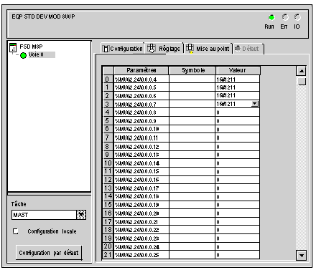Switch to the Réglage tab
Image resolution: width=316 pixels, height=275 pixels.
point(164,49)
